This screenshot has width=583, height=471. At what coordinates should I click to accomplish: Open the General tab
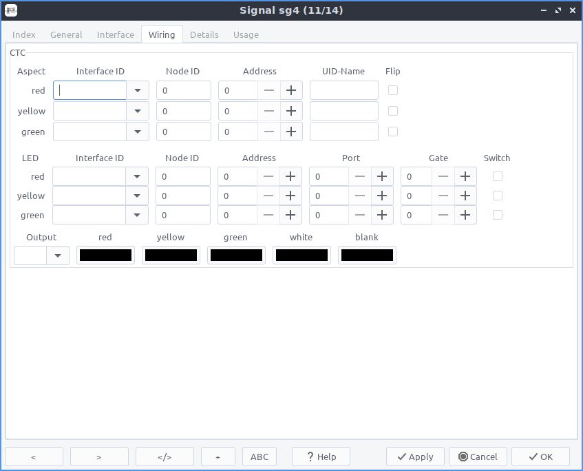point(66,34)
